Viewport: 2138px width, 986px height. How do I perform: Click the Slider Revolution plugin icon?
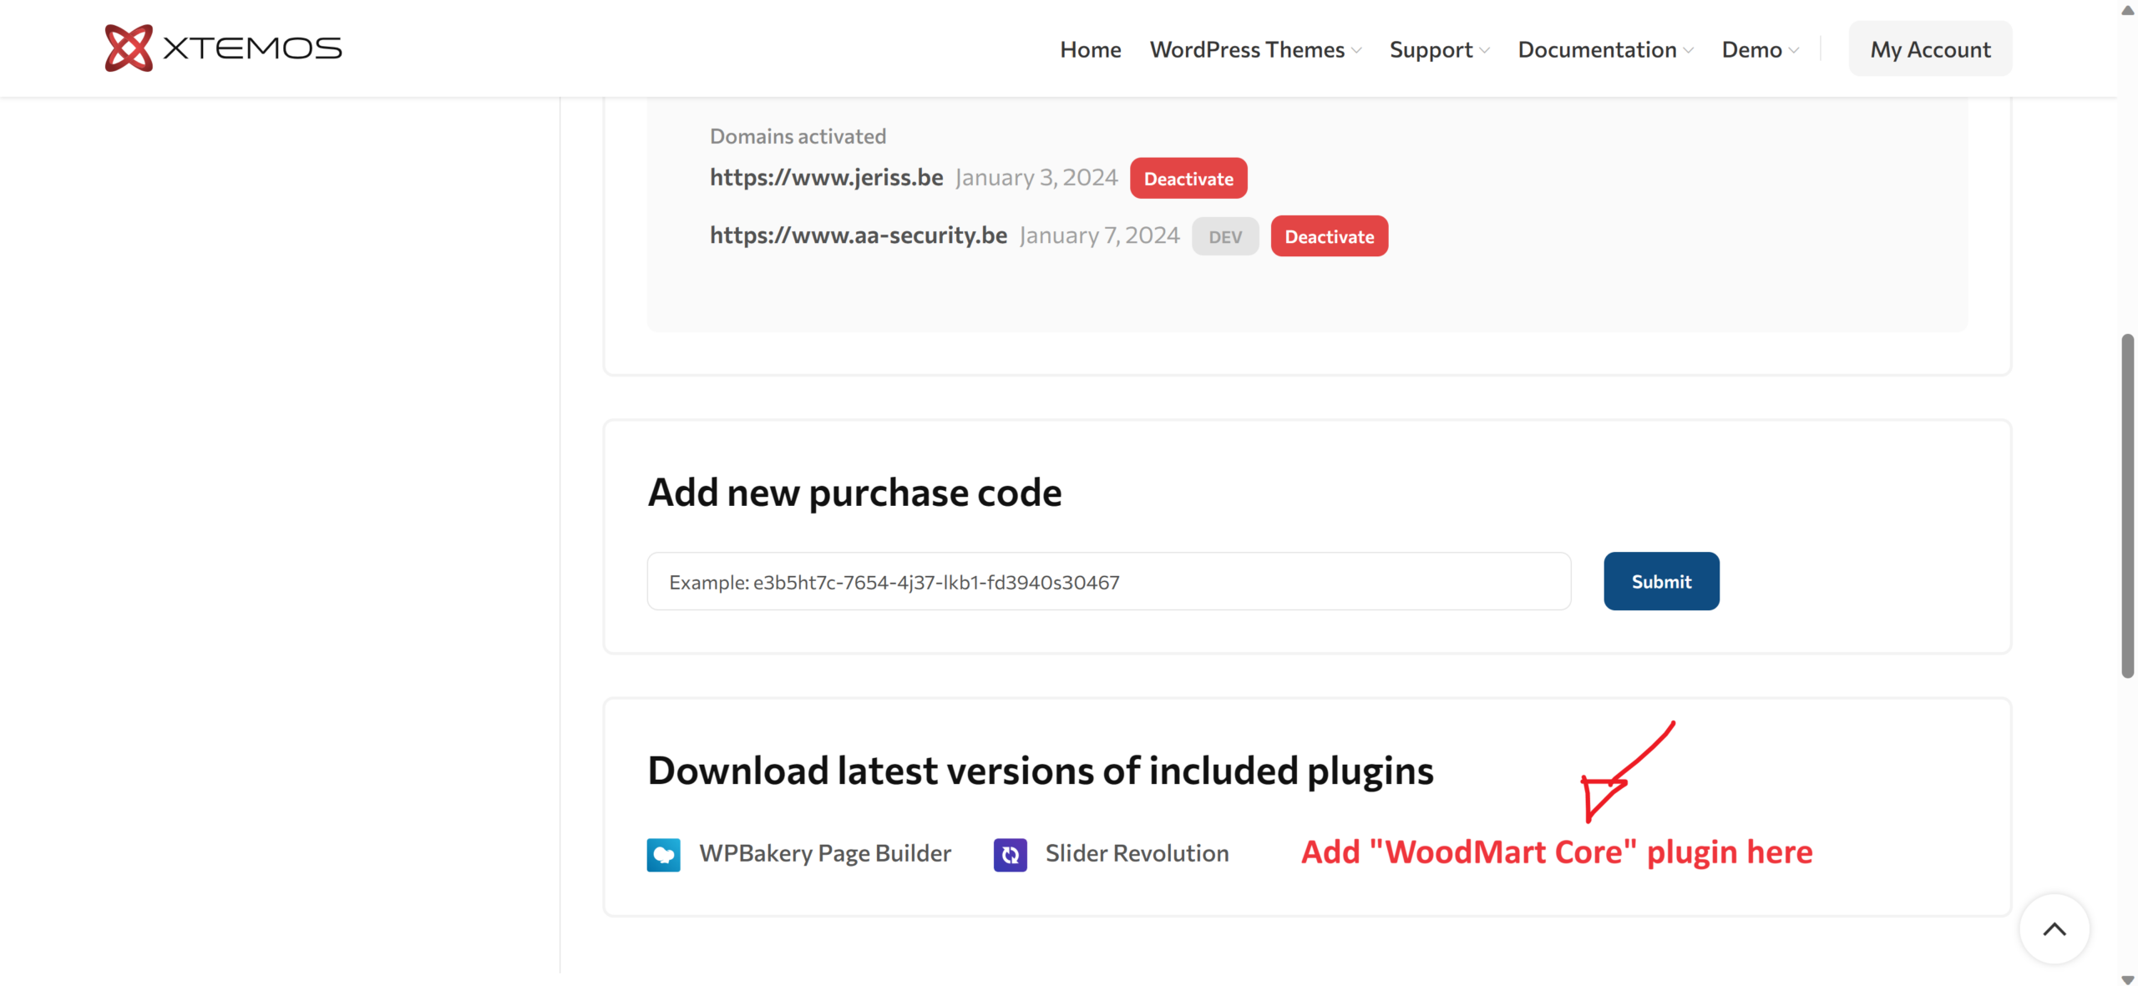click(1010, 854)
